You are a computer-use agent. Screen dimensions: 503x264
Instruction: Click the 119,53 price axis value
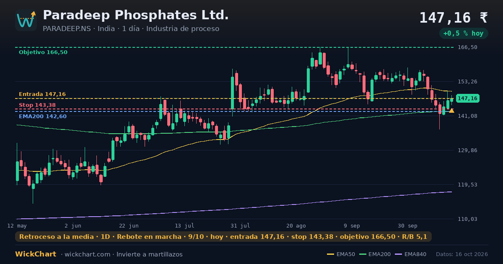click(467, 184)
